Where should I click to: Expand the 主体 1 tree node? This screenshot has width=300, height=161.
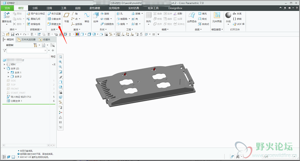click(8, 73)
